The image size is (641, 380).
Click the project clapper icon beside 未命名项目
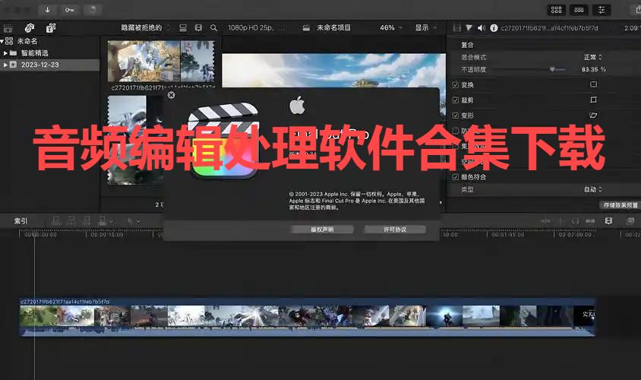coord(306,28)
